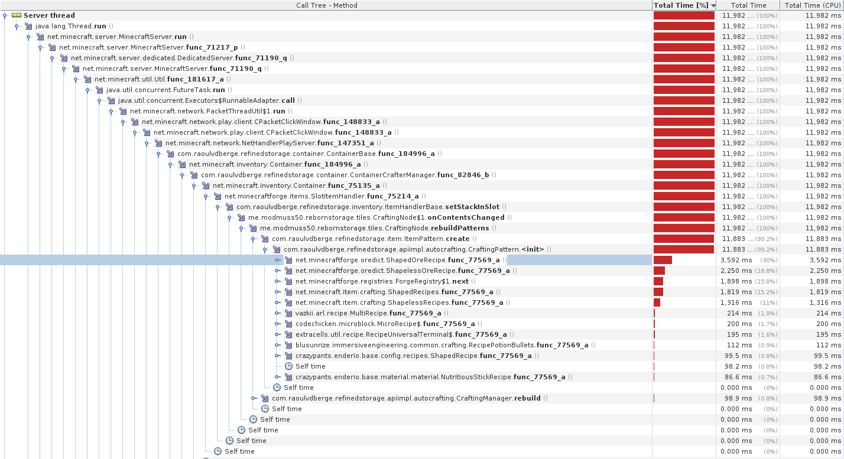Sort by the Total Time column header

[748, 5]
